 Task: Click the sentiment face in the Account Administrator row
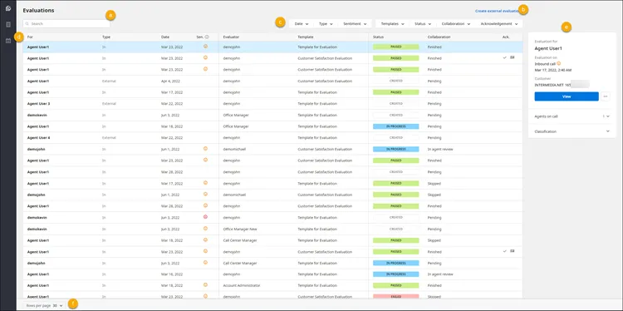pos(205,284)
